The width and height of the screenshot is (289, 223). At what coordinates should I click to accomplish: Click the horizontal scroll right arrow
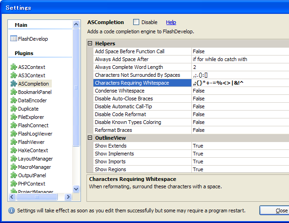coord(68,197)
